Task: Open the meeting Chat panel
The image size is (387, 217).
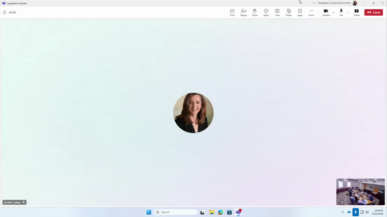Action: click(232, 12)
